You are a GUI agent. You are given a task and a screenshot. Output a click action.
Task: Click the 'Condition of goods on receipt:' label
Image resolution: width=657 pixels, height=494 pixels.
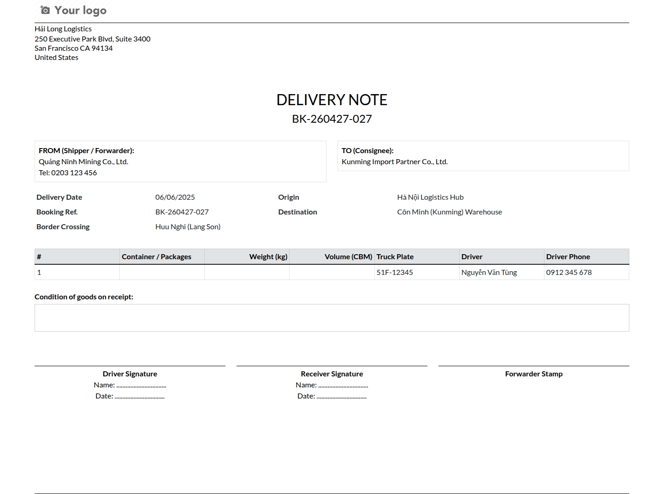(84, 297)
